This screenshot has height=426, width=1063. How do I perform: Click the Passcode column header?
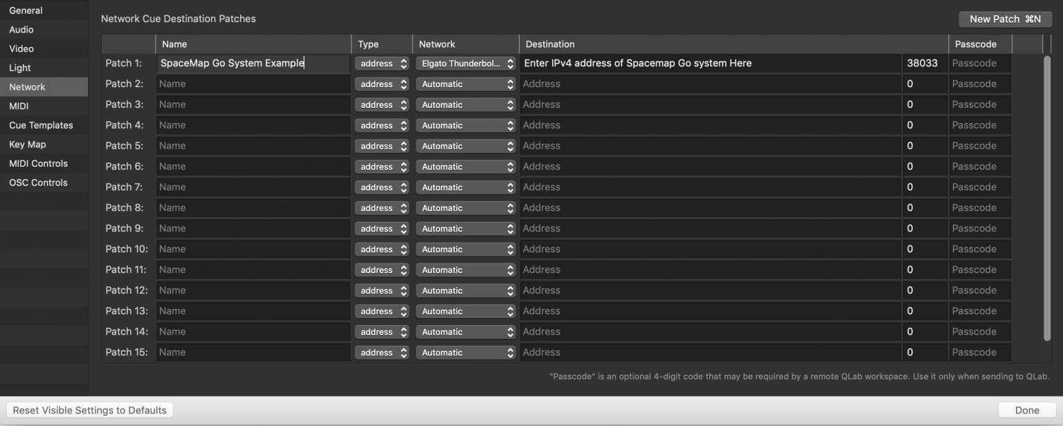click(x=980, y=44)
